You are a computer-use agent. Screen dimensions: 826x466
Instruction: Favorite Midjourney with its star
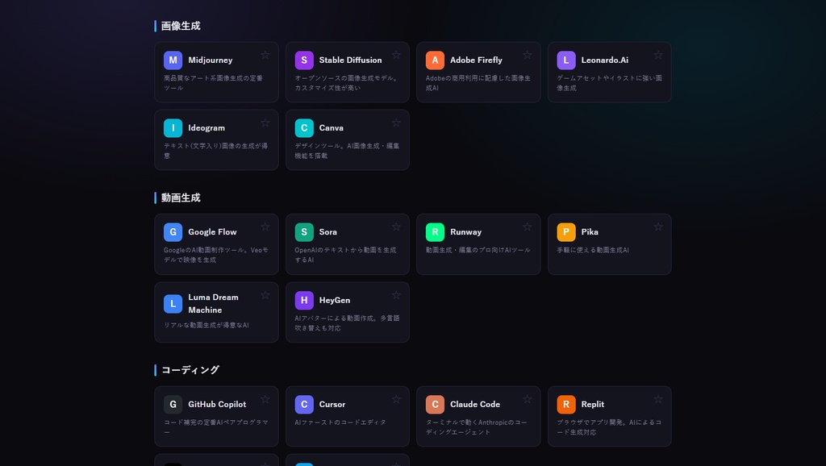pyautogui.click(x=265, y=55)
